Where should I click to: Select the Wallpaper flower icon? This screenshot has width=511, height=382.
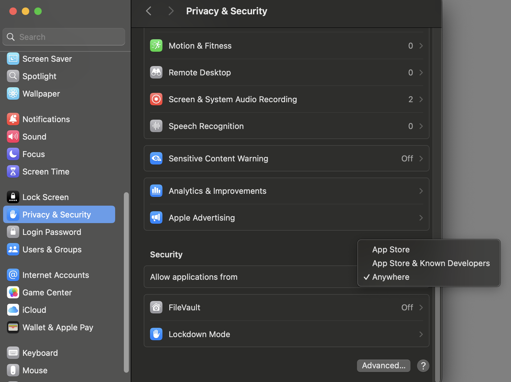point(13,93)
